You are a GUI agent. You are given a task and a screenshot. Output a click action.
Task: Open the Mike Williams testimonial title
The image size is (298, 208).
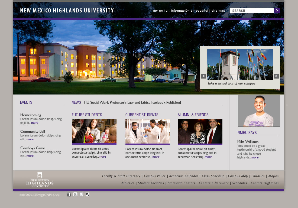[248, 142]
